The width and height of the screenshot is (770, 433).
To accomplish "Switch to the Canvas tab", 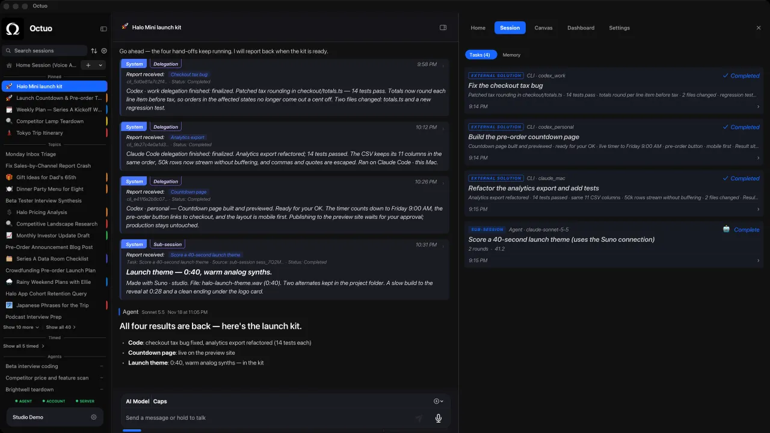I will (543, 28).
